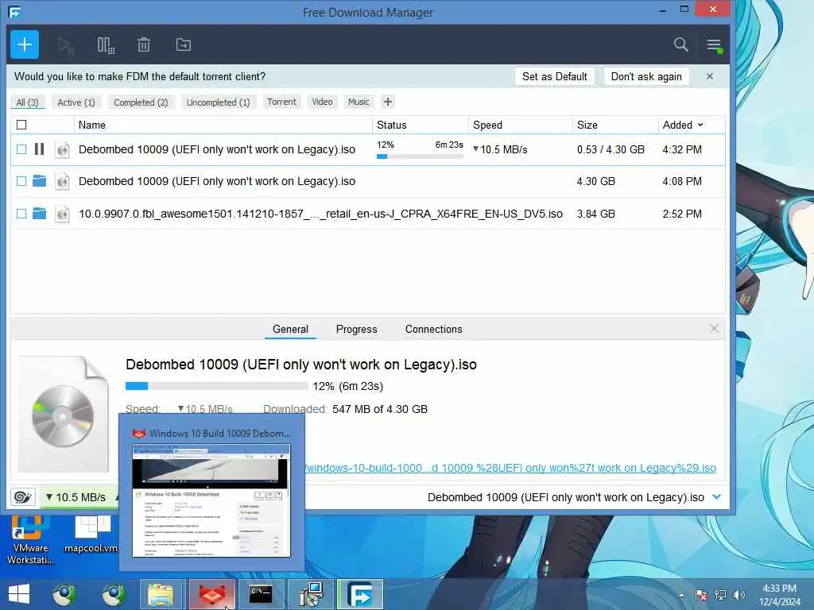This screenshot has height=610, width=814.
Task: Click Windows 10 Build 10009 preview thumbnail
Action: click(x=211, y=500)
